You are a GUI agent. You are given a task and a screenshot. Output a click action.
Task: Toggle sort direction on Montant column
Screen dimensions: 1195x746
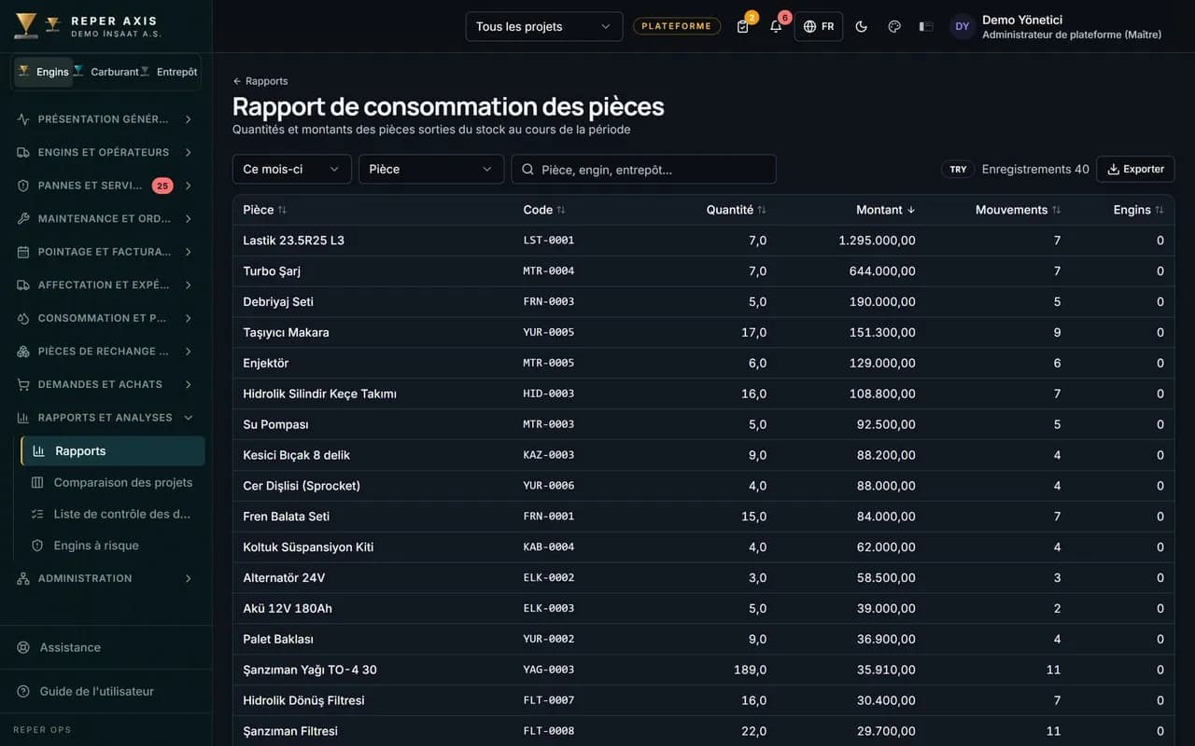click(886, 210)
